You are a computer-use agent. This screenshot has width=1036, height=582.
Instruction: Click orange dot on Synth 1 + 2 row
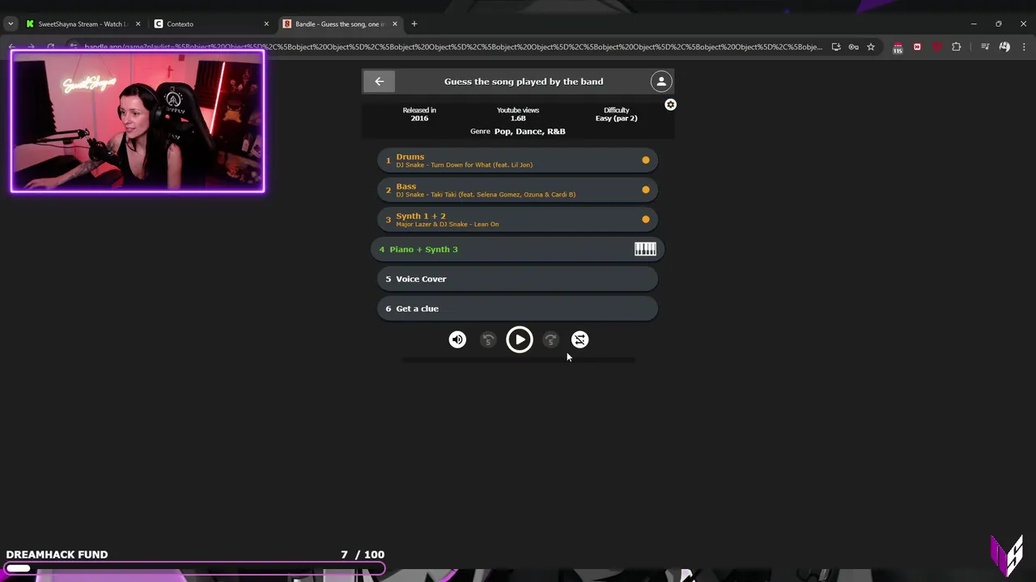[x=646, y=219]
